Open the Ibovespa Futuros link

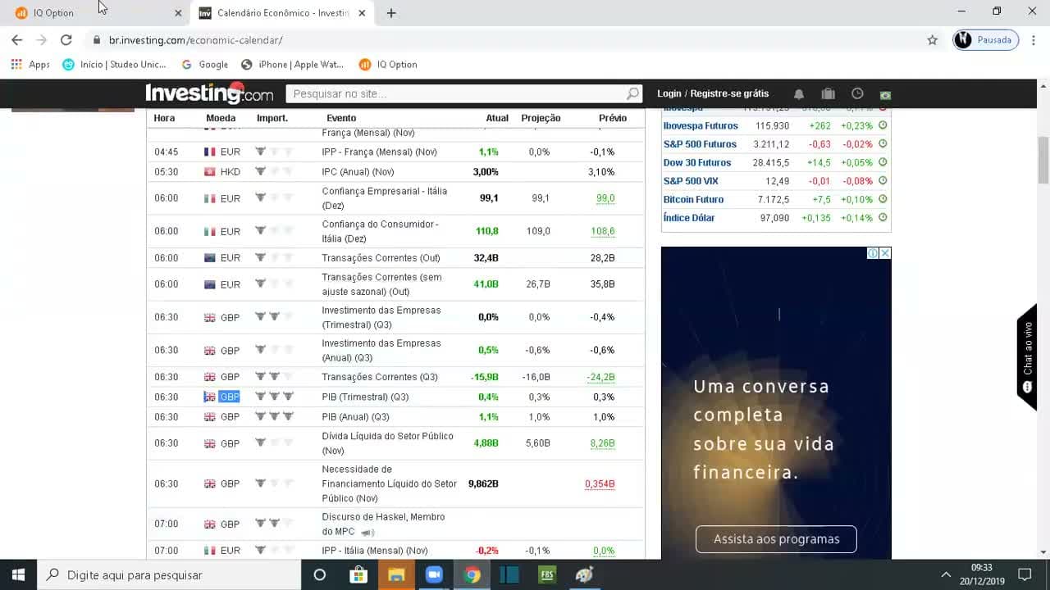coord(701,125)
